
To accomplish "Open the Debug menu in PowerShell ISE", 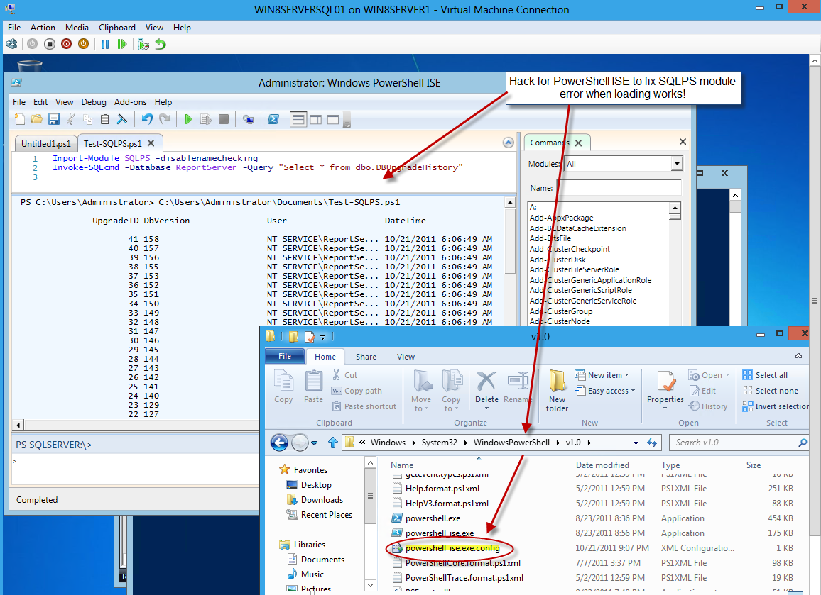I will [94, 102].
